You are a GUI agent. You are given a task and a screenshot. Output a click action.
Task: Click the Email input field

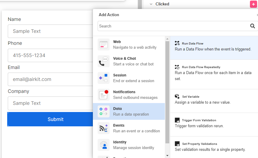(x=50, y=79)
